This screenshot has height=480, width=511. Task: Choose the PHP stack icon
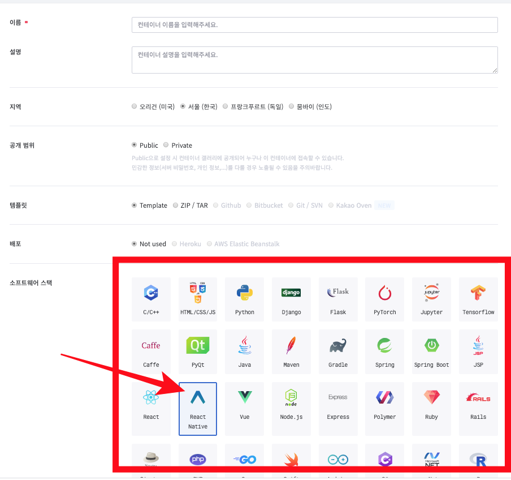tap(198, 460)
